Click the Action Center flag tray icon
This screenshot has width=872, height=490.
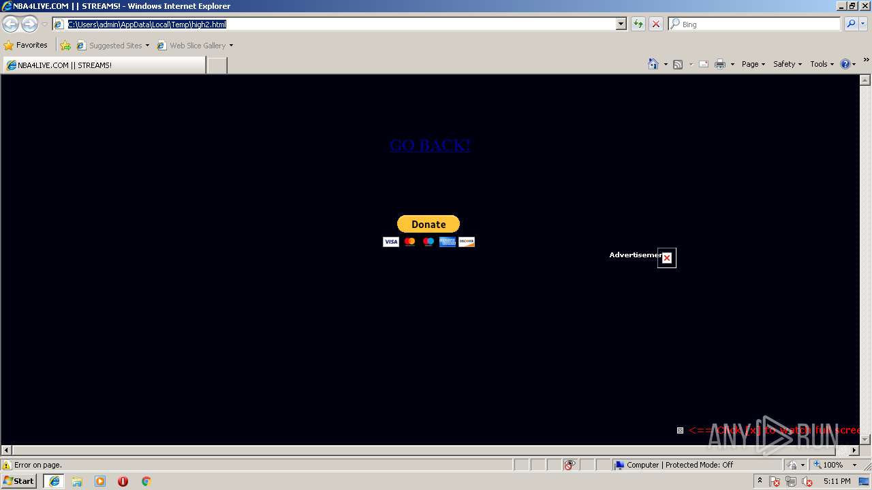pos(775,481)
